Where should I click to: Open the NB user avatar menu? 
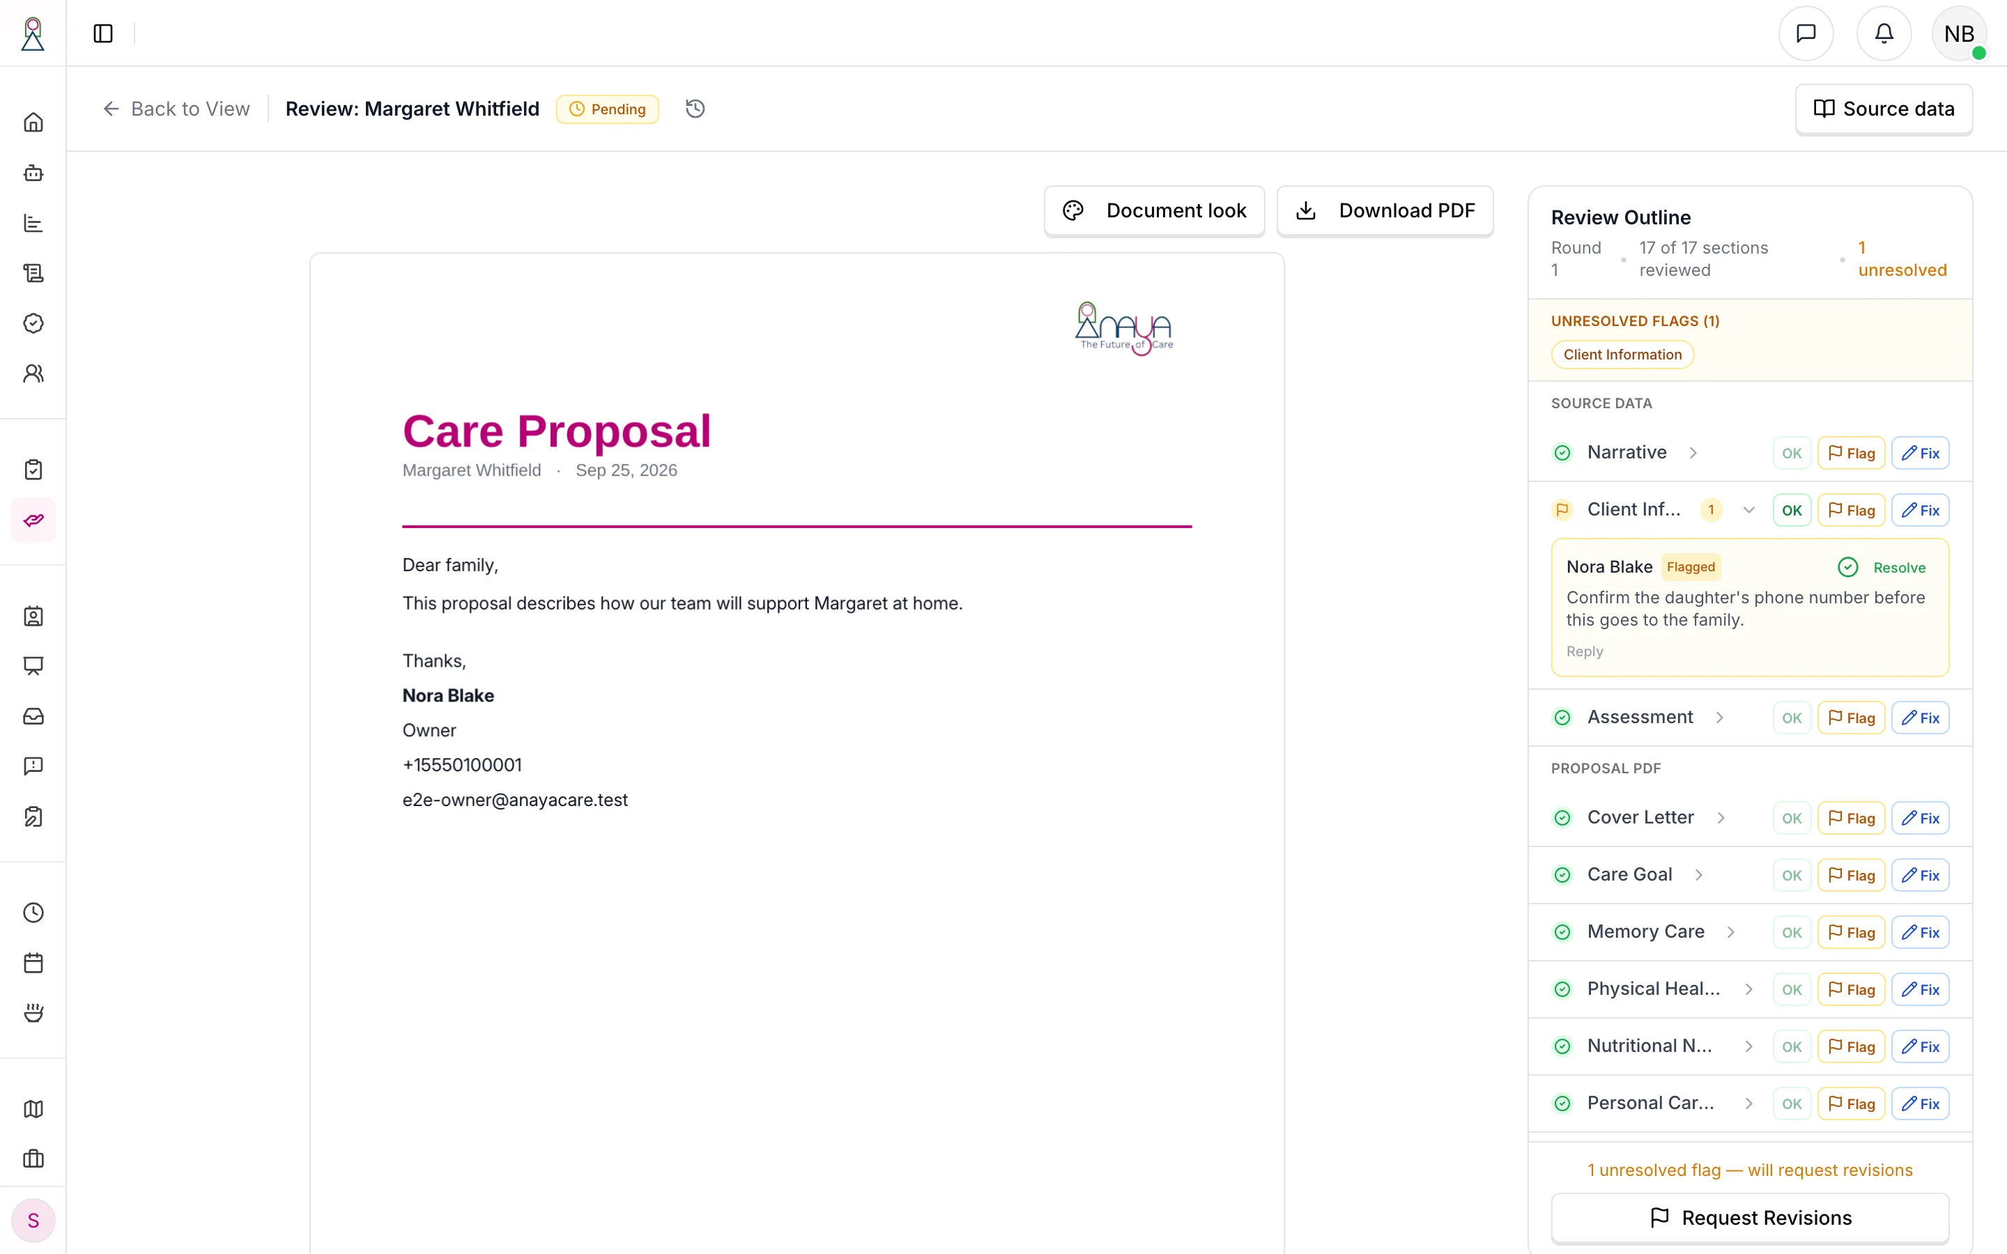[x=1959, y=33]
